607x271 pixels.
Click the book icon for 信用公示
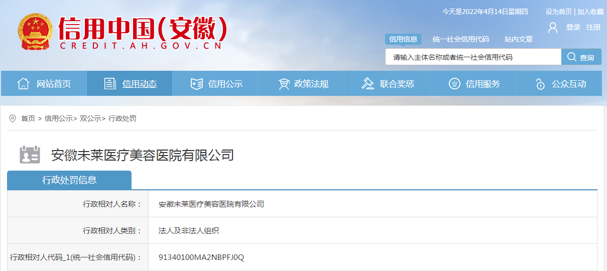click(196, 84)
